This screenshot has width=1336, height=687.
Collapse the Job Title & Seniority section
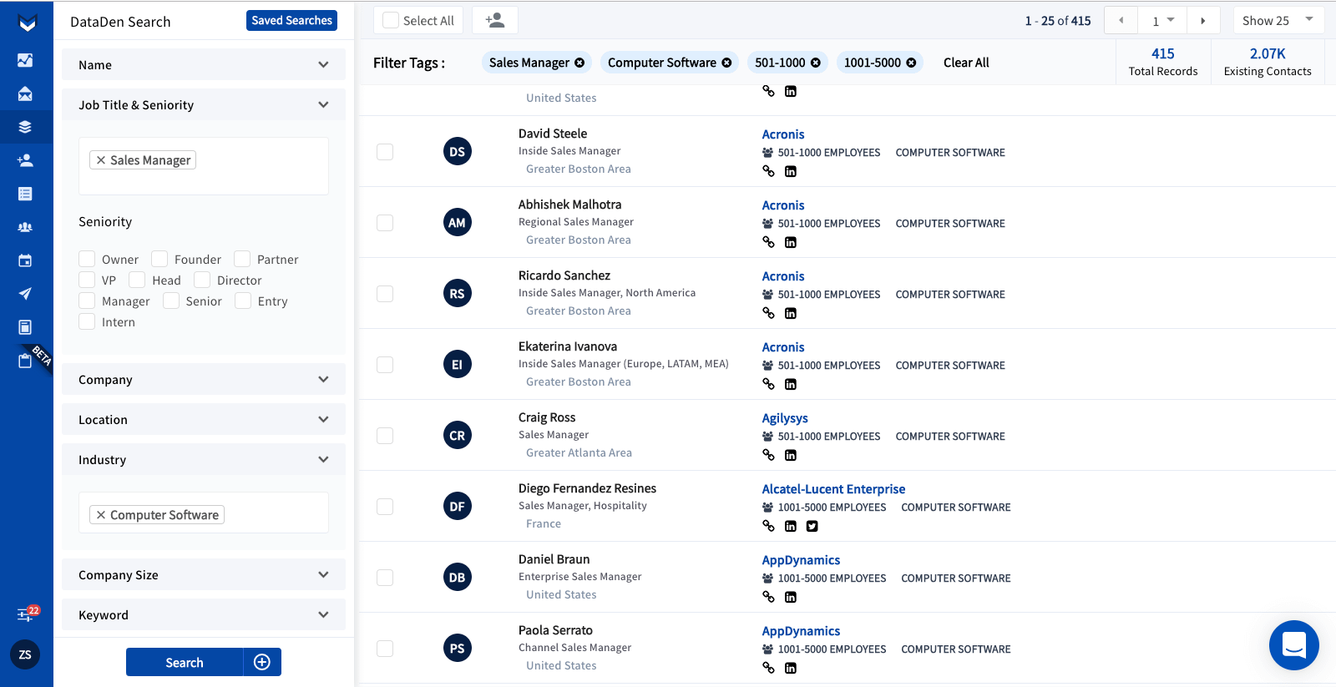point(204,104)
